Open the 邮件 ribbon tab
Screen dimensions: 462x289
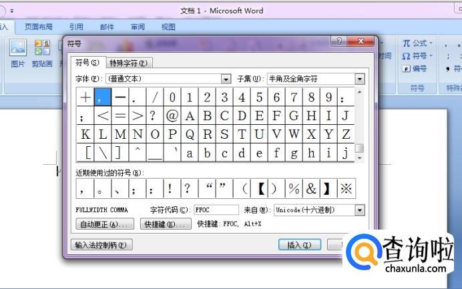[x=107, y=27]
